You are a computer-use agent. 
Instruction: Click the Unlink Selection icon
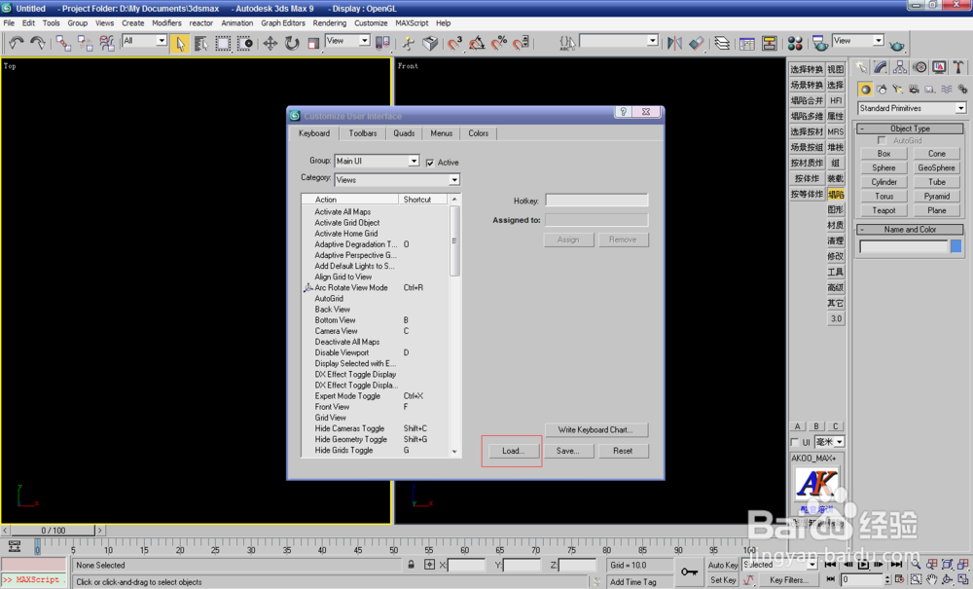point(85,43)
